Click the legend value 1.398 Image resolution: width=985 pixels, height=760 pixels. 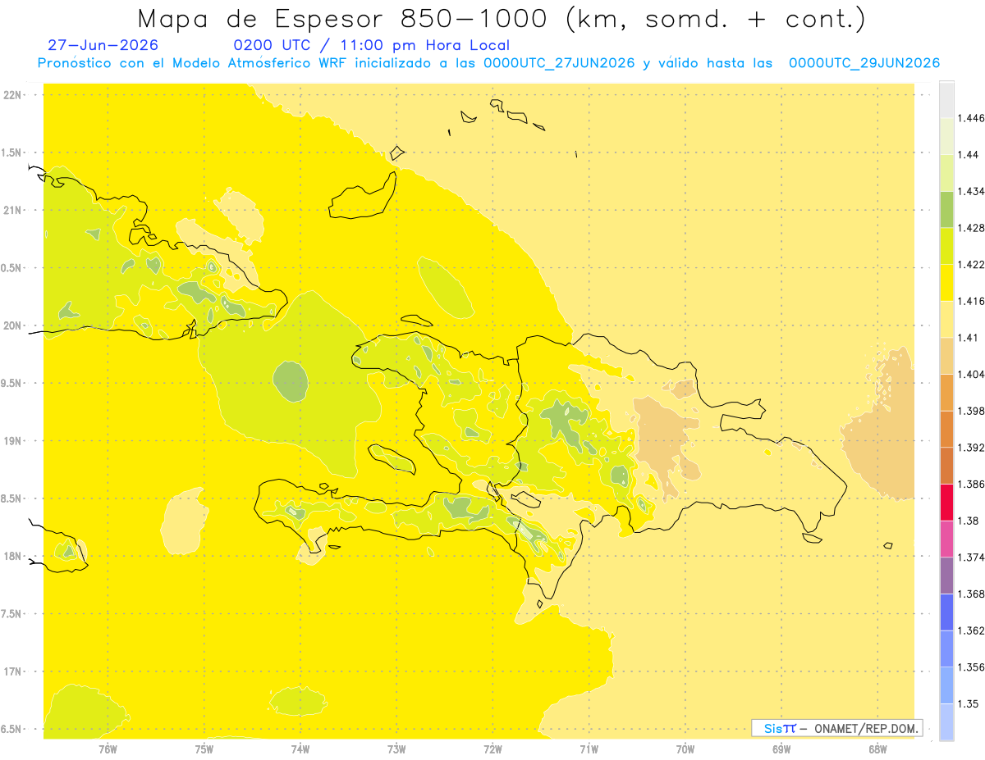coord(971,411)
